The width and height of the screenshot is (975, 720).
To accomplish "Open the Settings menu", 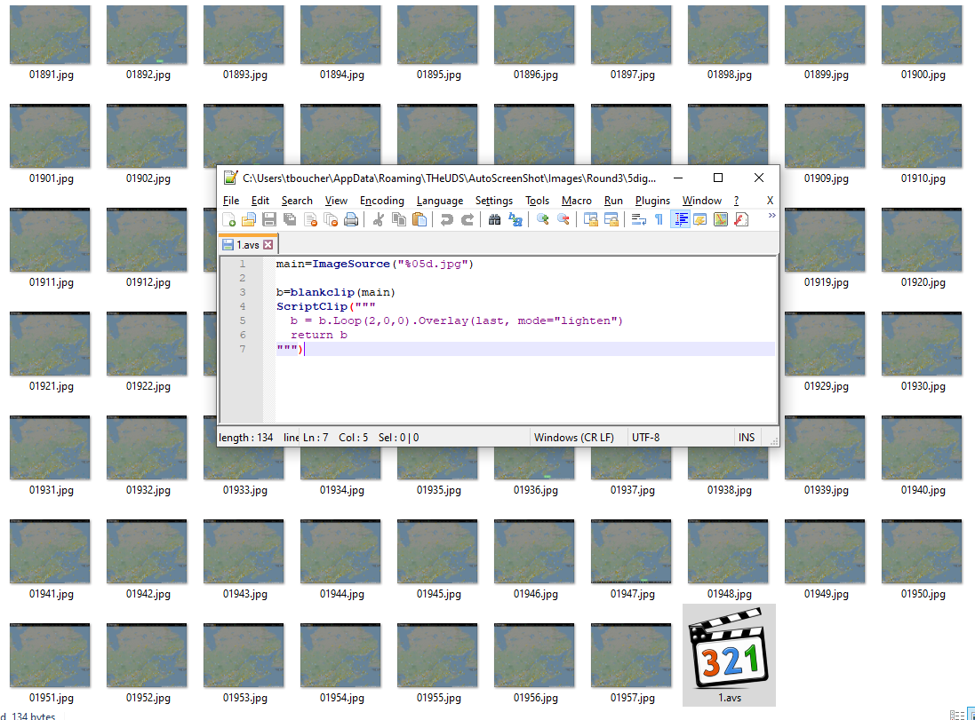I will click(493, 201).
